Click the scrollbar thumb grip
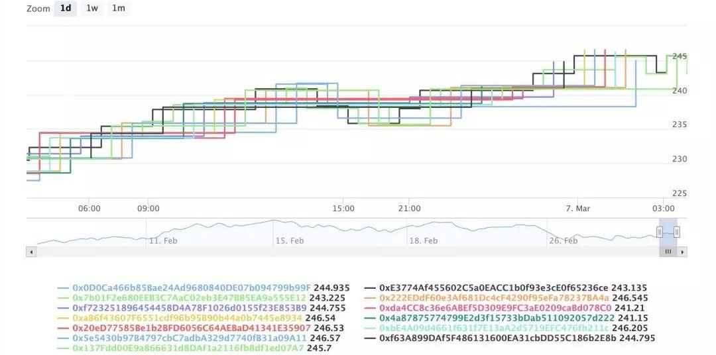 pos(668,252)
